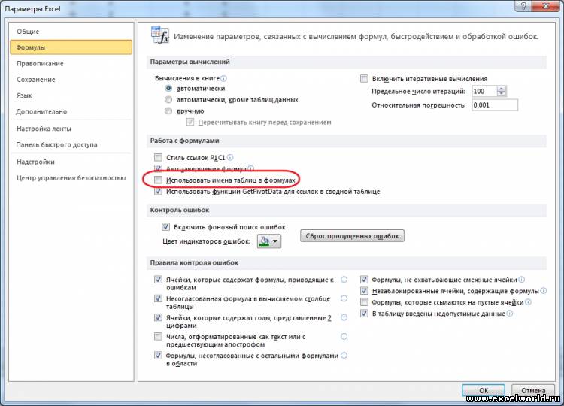Click 'Относительная погрешность' input field
Image resolution: width=564 pixels, height=406 pixels.
point(495,105)
